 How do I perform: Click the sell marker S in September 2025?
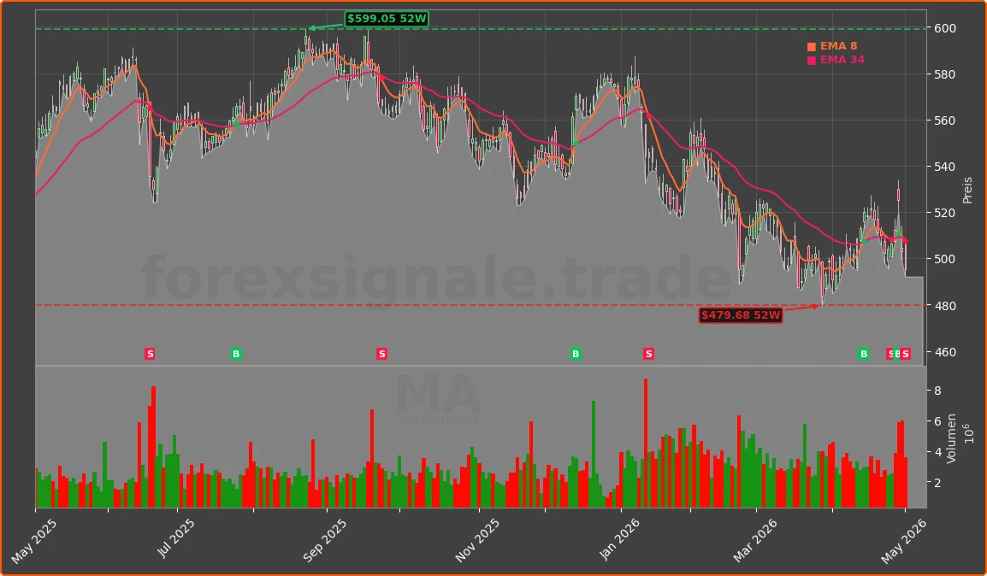(381, 354)
